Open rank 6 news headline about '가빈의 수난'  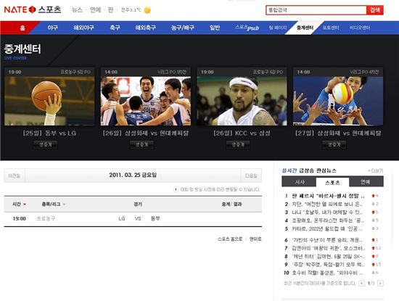click(328, 240)
